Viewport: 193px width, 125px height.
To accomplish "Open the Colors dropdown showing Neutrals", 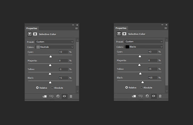I will [55, 47].
